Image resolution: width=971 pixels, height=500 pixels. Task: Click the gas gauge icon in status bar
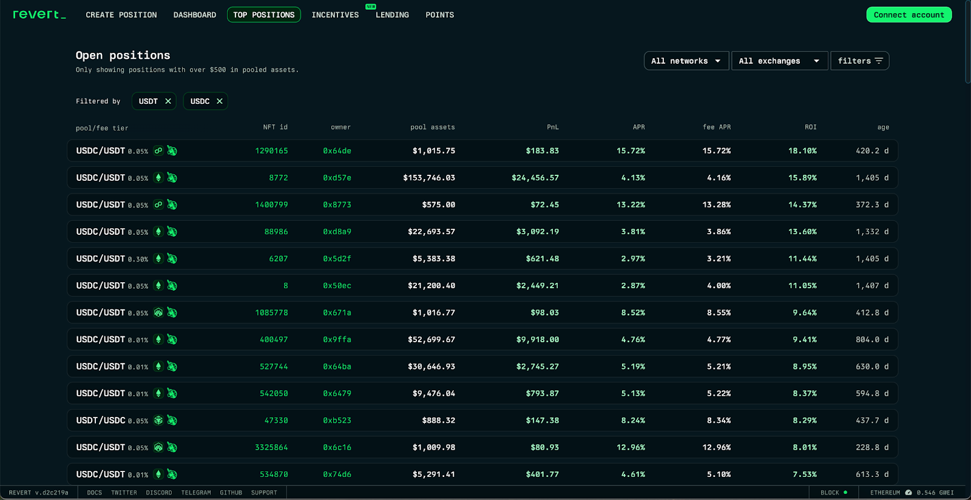point(908,493)
